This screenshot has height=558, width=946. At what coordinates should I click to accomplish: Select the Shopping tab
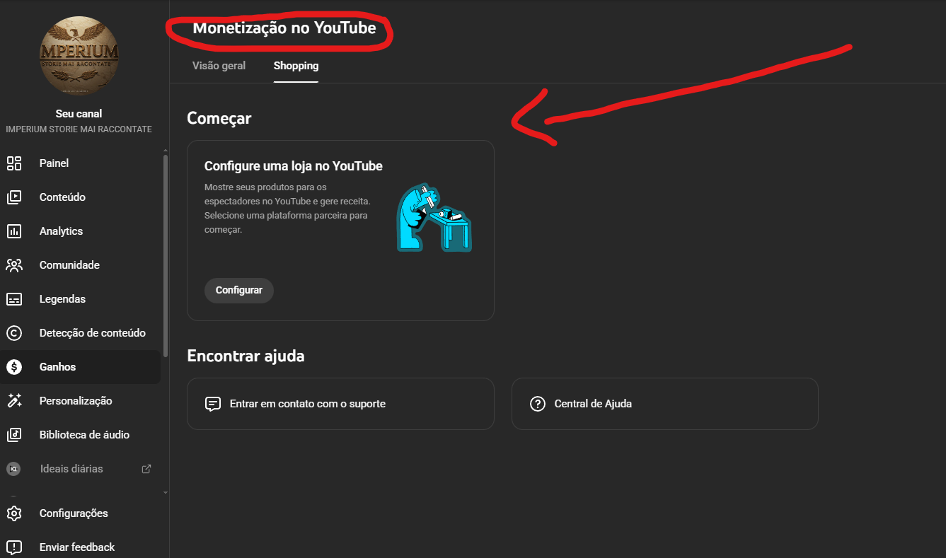(296, 66)
